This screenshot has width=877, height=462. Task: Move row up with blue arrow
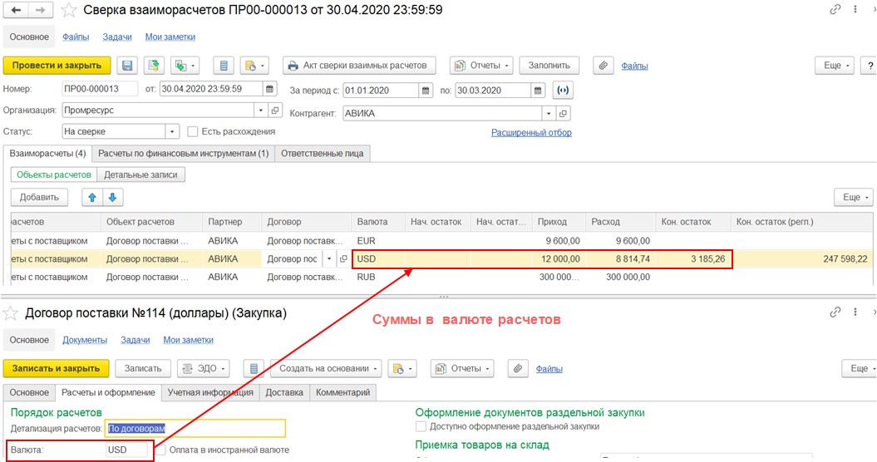(x=92, y=197)
